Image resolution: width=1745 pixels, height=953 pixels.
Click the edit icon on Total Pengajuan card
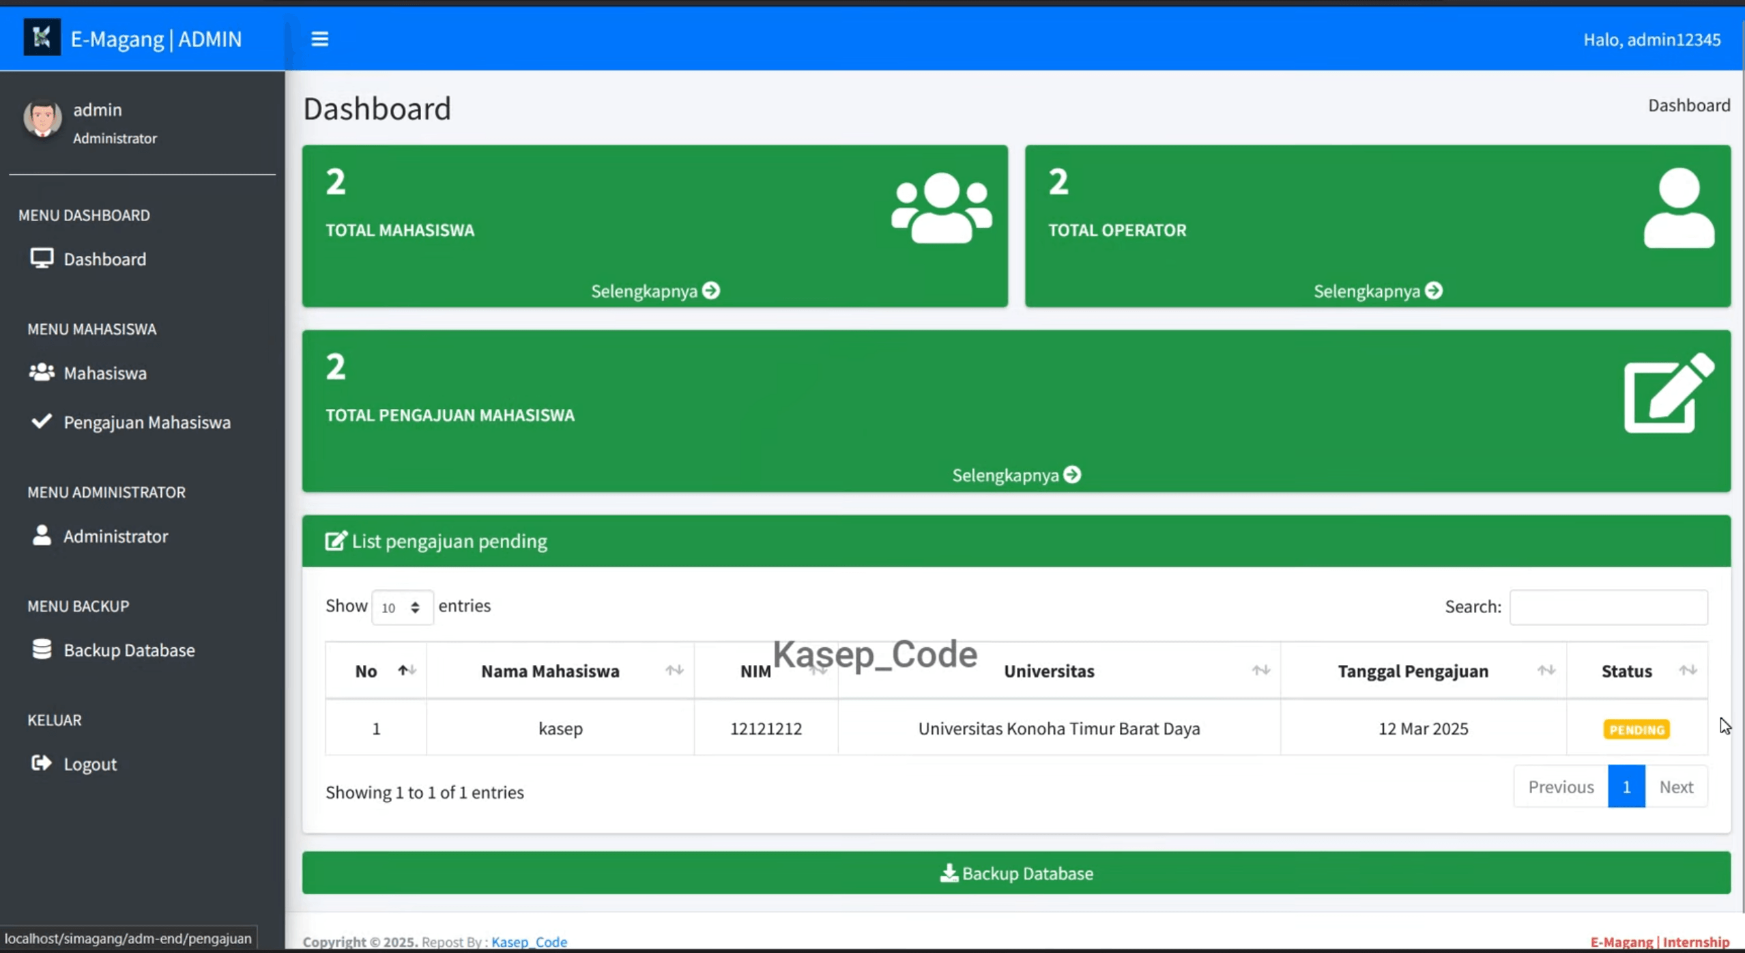click(1669, 393)
